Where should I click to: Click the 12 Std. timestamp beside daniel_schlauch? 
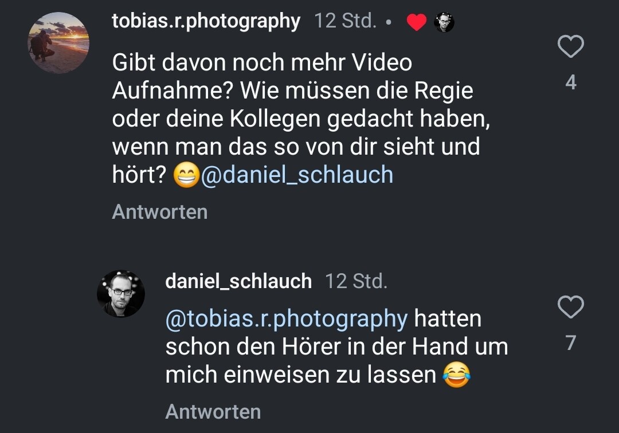[356, 281]
